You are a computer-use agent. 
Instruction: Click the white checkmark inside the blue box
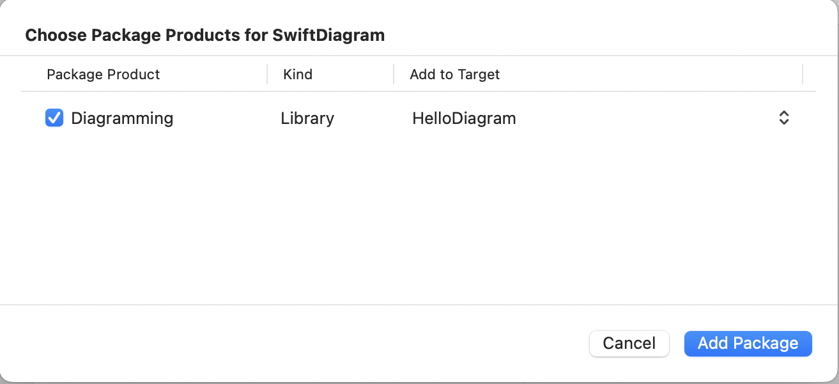(x=54, y=118)
